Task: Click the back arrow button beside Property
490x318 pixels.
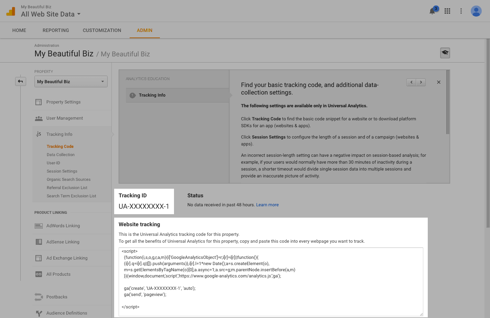Action: [20, 81]
